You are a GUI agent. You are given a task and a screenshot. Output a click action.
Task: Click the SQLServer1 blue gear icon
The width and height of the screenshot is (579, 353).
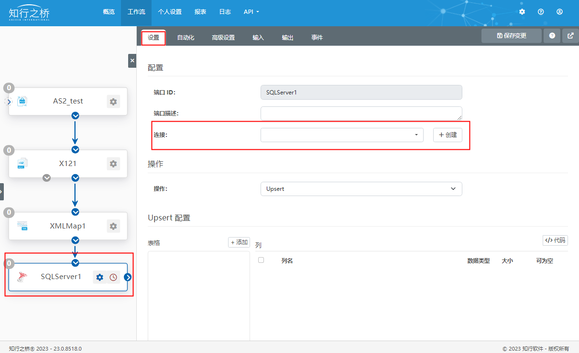[99, 277]
